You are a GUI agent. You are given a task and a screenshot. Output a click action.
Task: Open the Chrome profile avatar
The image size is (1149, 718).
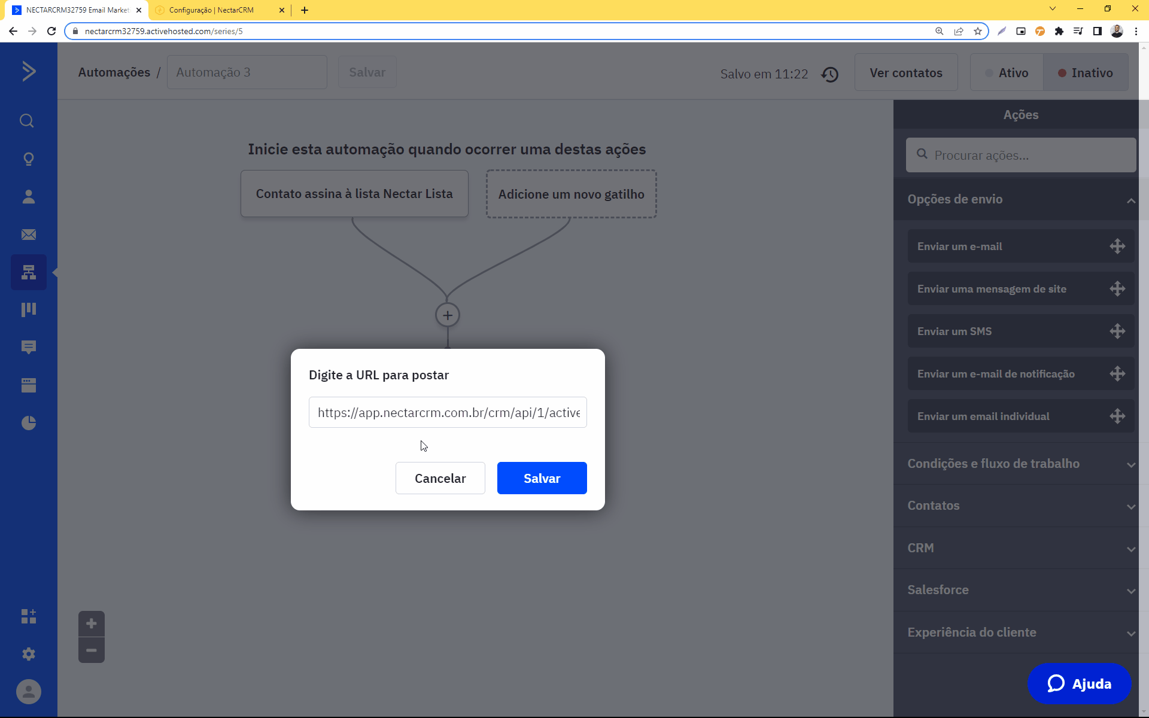[x=1117, y=31]
